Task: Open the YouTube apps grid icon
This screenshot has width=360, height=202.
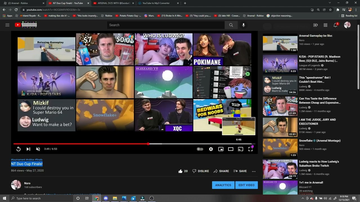Action: coord(325,25)
